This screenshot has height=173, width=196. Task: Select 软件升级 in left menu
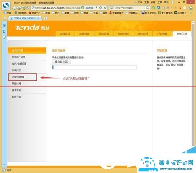27,97
